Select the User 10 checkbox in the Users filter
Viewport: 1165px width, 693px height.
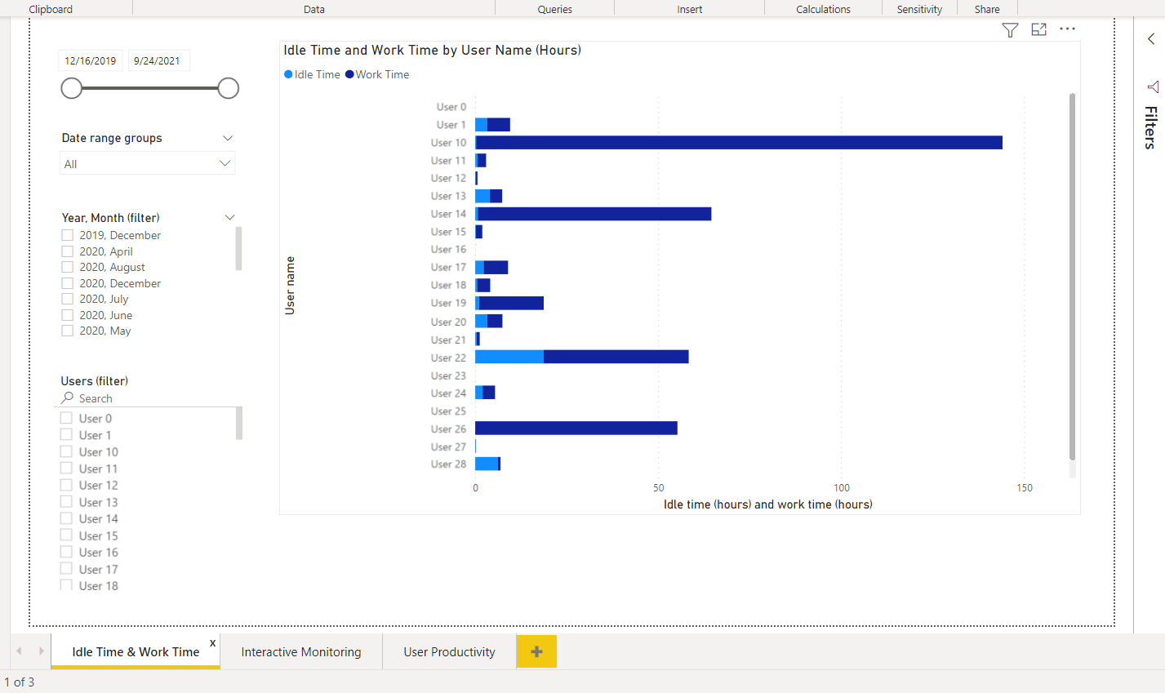(67, 451)
